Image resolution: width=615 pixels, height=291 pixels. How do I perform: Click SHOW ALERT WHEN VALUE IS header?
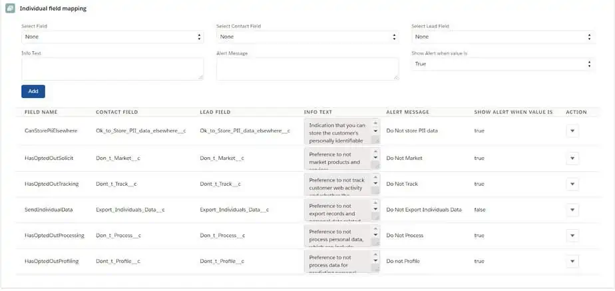point(513,112)
